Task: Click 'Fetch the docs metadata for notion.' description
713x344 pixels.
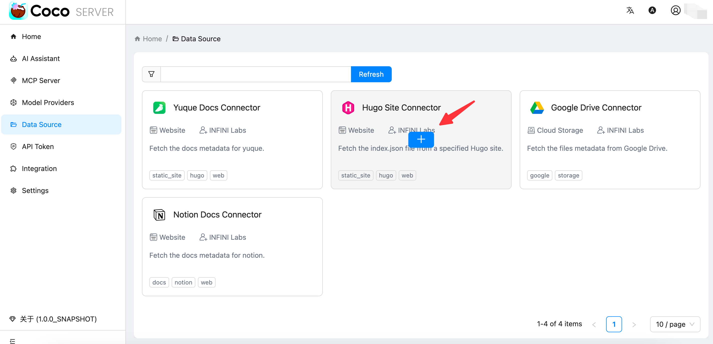Action: (x=207, y=255)
